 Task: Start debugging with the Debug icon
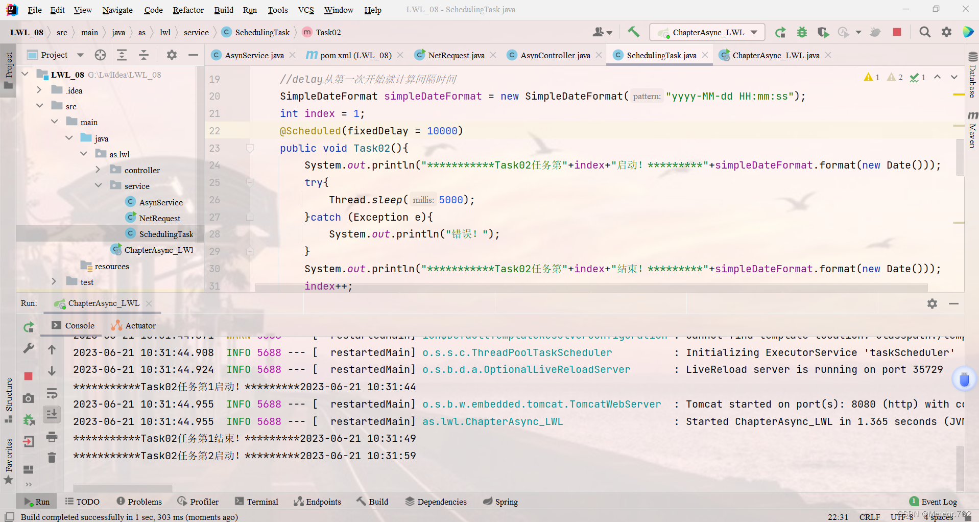pos(802,32)
